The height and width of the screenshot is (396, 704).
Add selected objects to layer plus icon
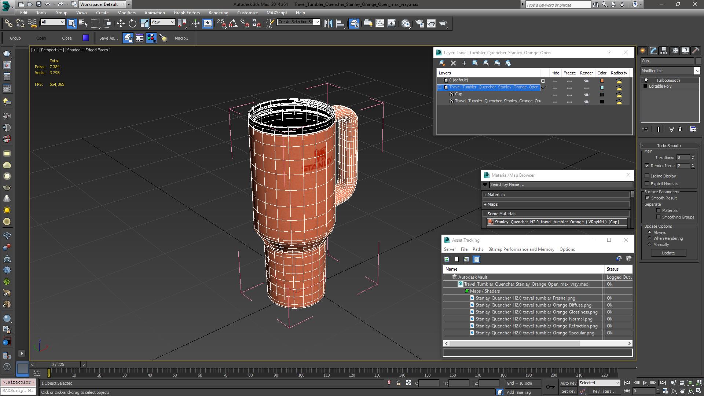click(x=464, y=63)
